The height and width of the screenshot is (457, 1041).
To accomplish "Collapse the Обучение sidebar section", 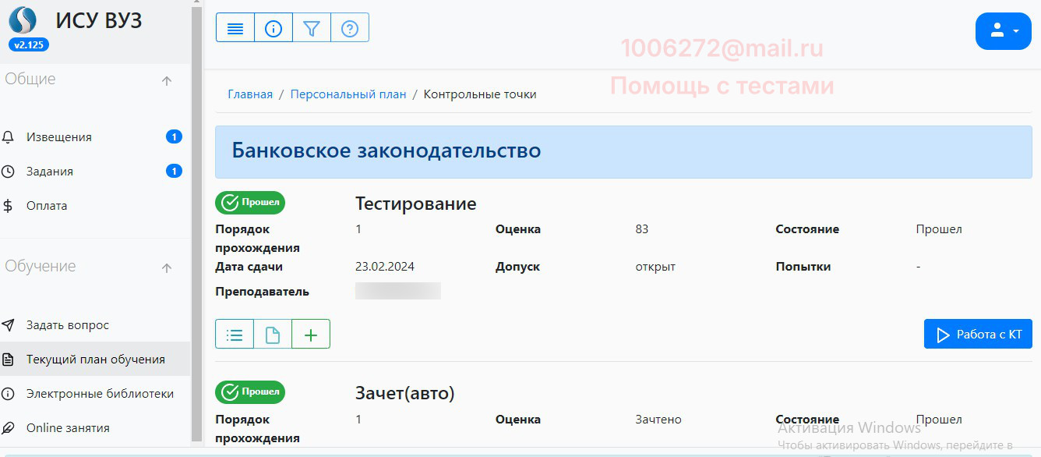I will pos(167,267).
